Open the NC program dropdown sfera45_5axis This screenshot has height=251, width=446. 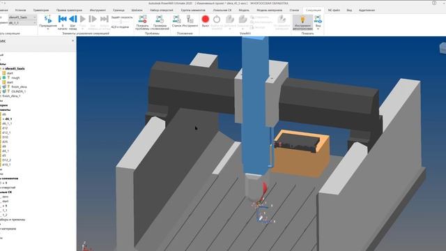tap(22, 17)
